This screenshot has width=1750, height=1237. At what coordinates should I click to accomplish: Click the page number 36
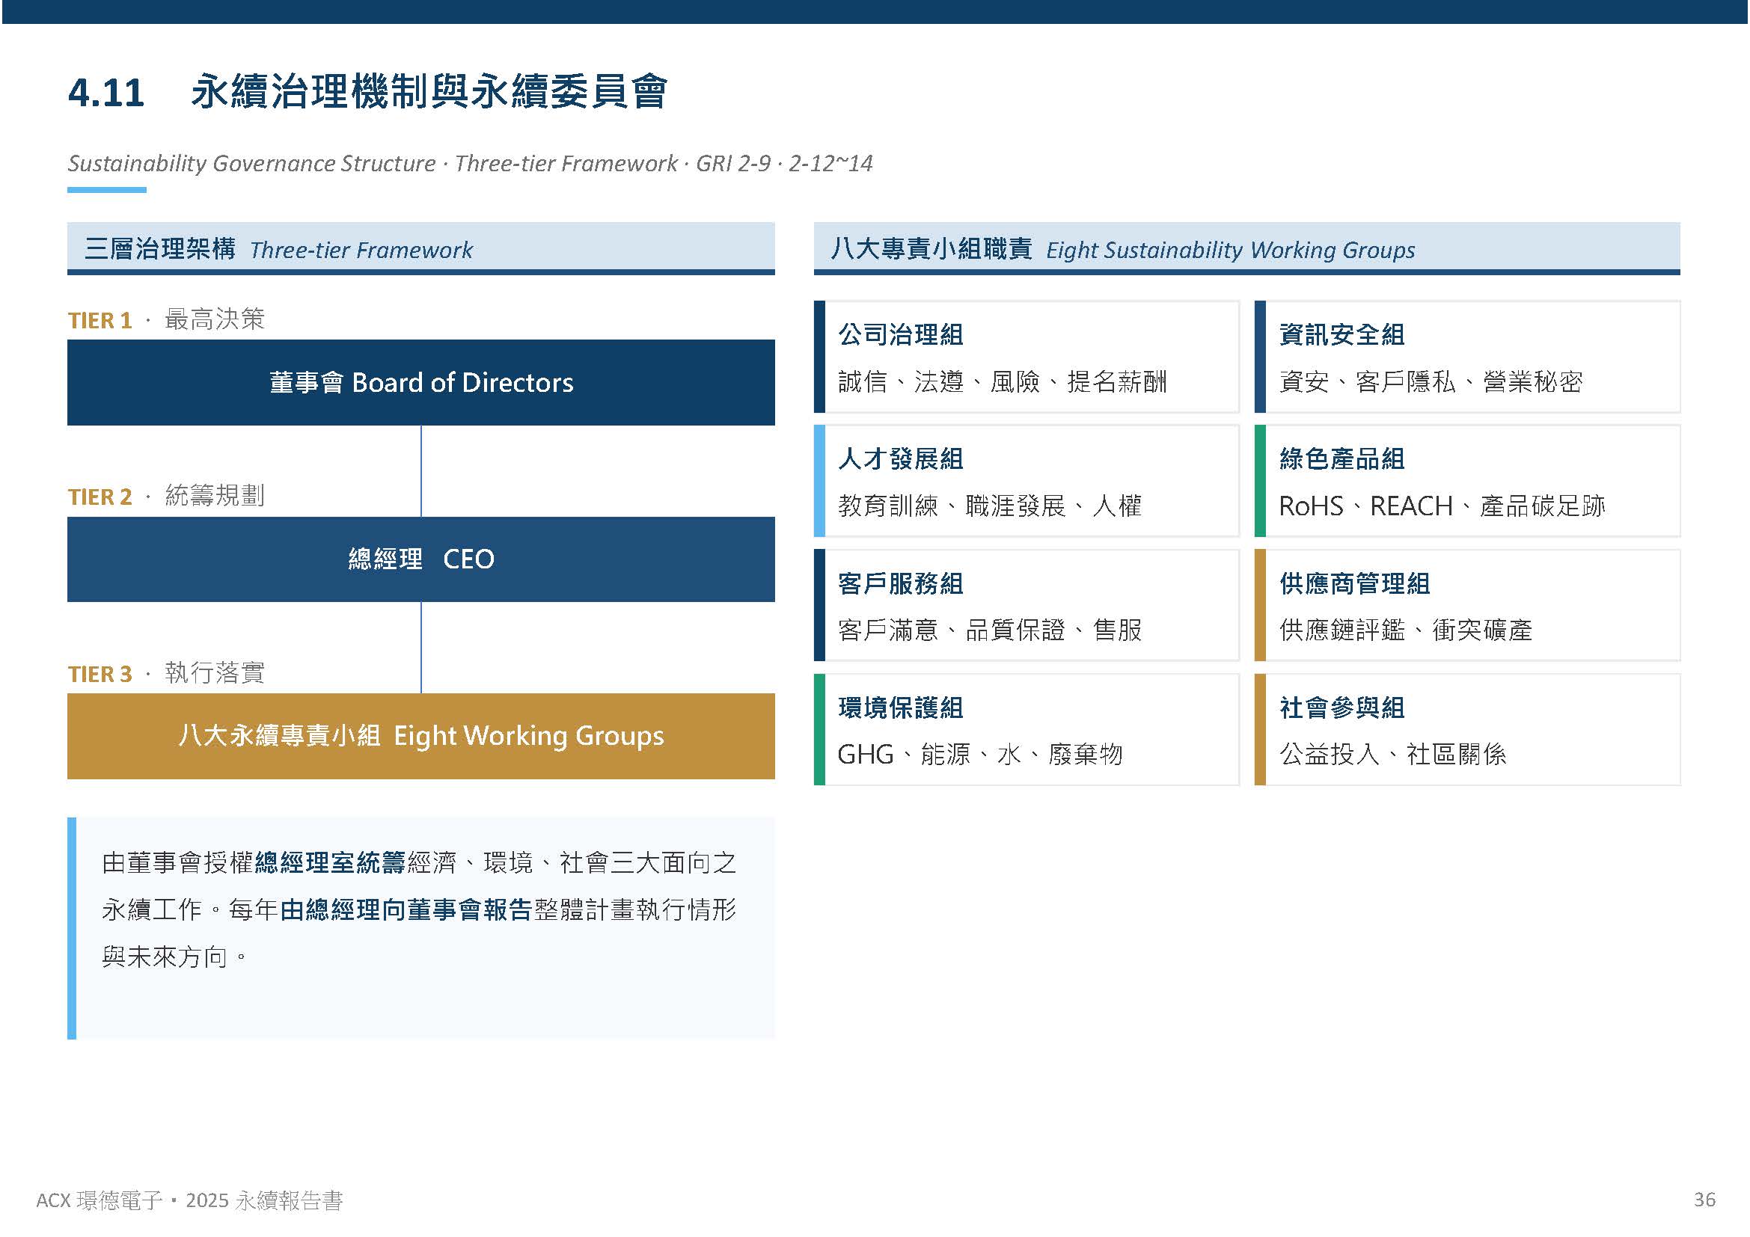coord(1704,1200)
